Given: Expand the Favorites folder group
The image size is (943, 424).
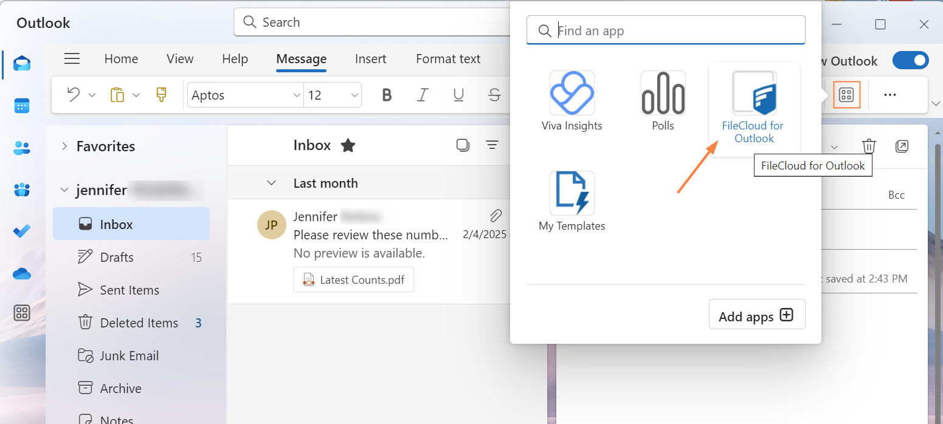Looking at the screenshot, I should click(x=64, y=146).
